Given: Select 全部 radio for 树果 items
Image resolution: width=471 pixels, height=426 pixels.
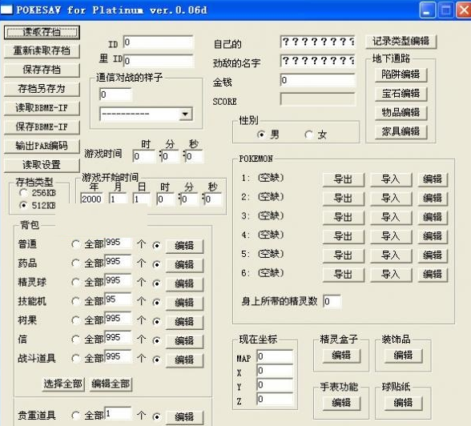Looking at the screenshot, I should click(x=75, y=320).
